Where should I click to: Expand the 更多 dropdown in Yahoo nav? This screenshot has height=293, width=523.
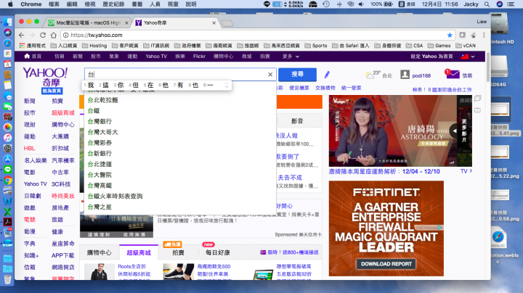291,57
